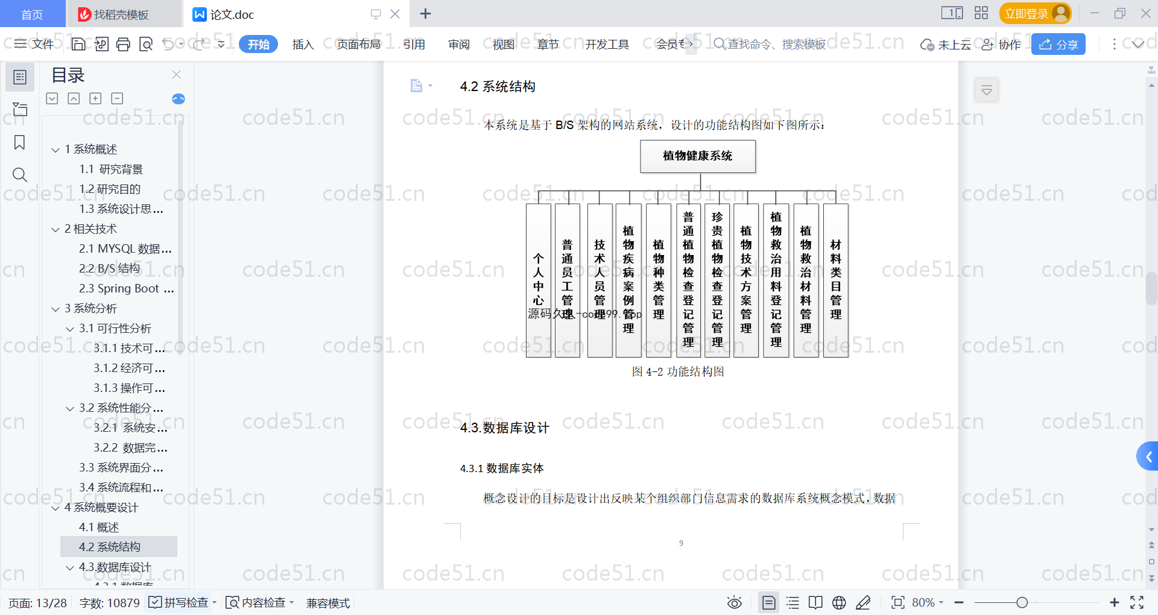This screenshot has height=615, width=1158.
Task: Collapse the 3.1 可行性分析 node
Action: click(70, 329)
